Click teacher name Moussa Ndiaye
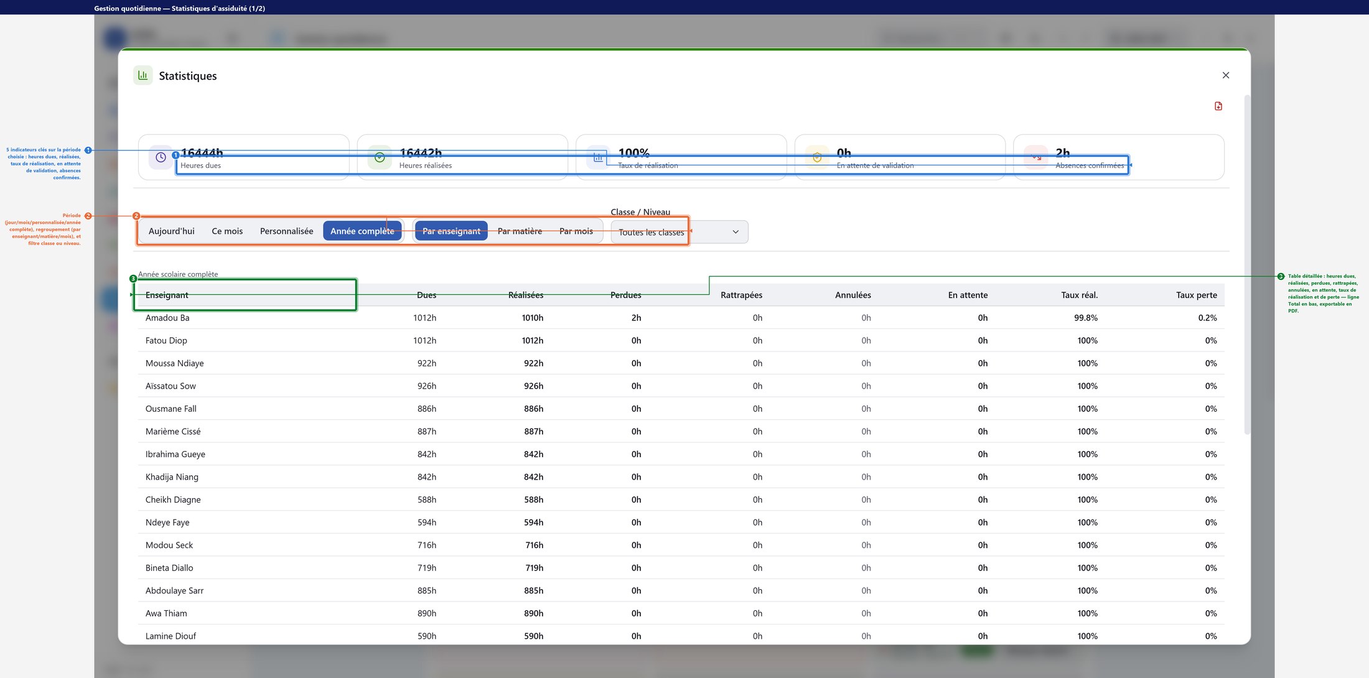Screen dimensions: 1369x678 (175, 363)
